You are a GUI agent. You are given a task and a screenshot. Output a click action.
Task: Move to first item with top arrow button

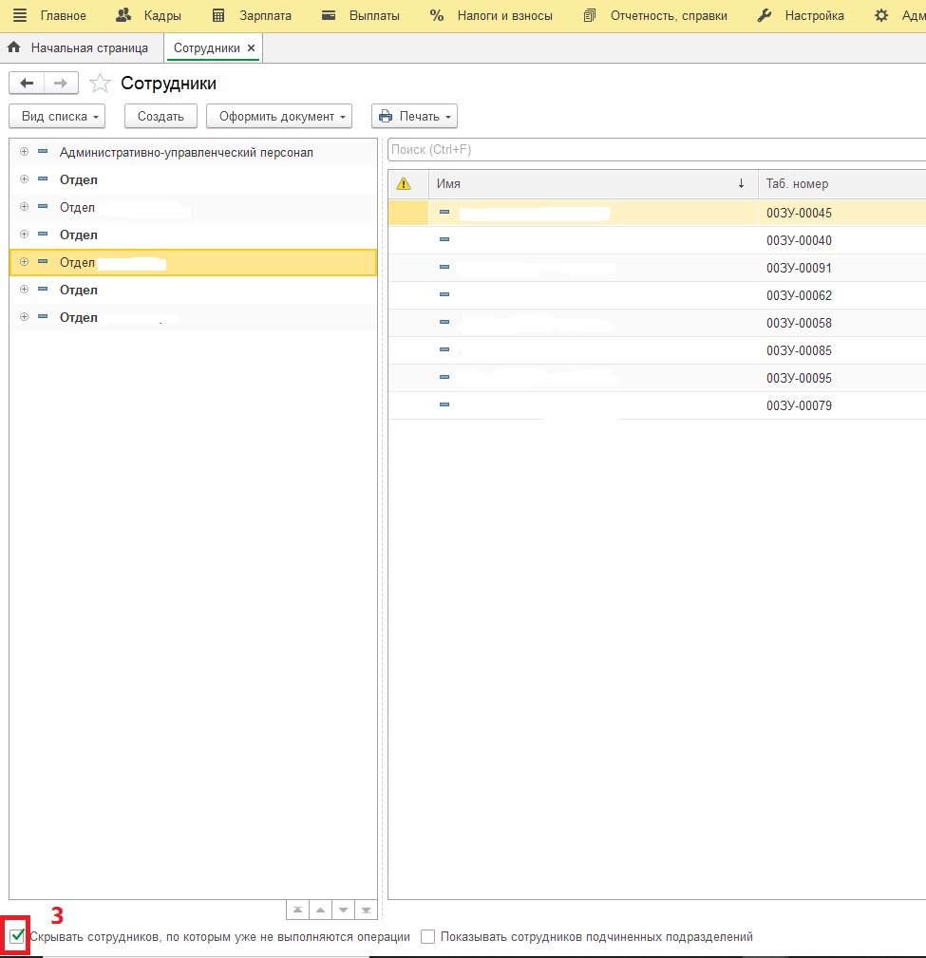(x=297, y=910)
